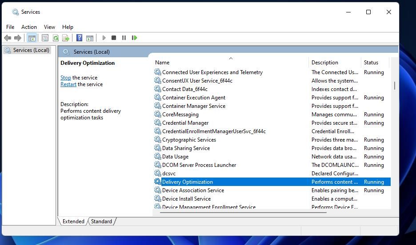
Task: Click gear icon beside dcsvc
Action: click(x=158, y=173)
